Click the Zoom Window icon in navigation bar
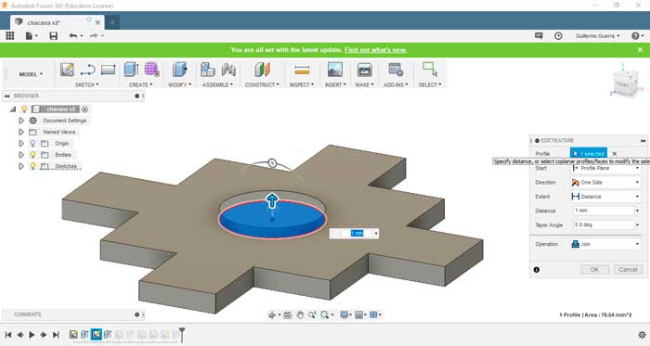Screen dimensions: 650x346 (x=312, y=315)
